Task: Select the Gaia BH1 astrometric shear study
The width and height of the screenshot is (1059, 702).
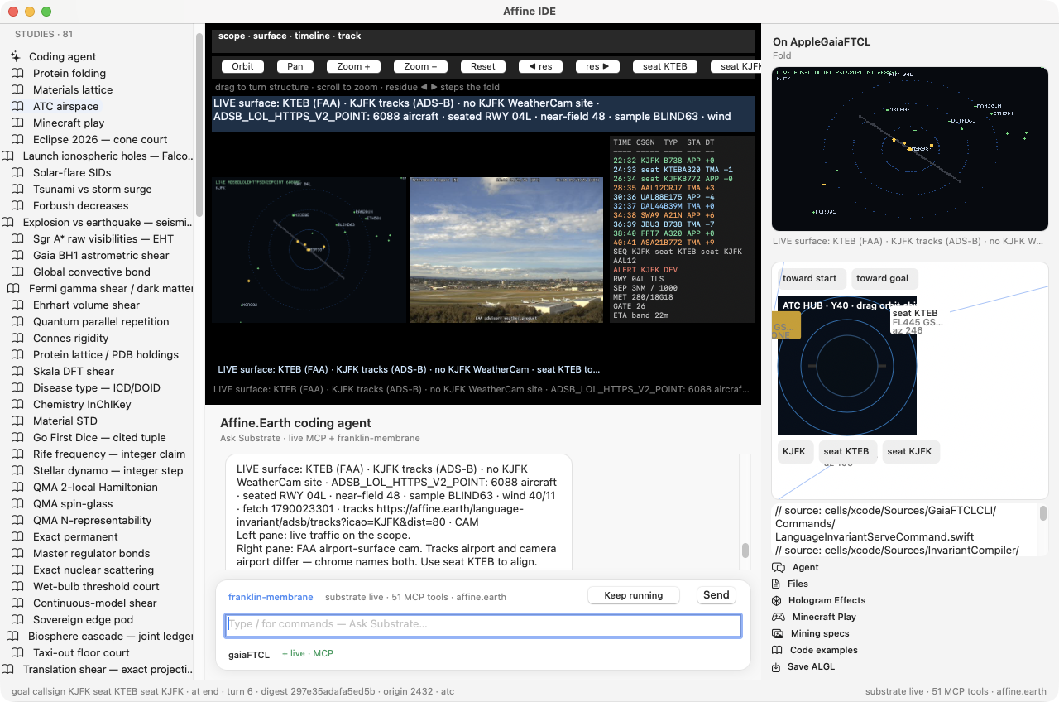Action: 101,255
